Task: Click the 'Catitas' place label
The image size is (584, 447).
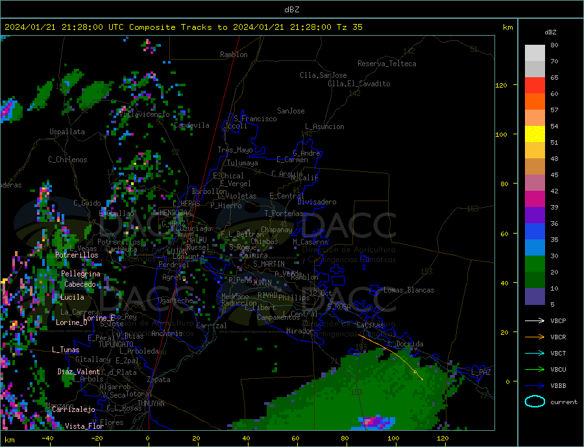Action: [370, 325]
